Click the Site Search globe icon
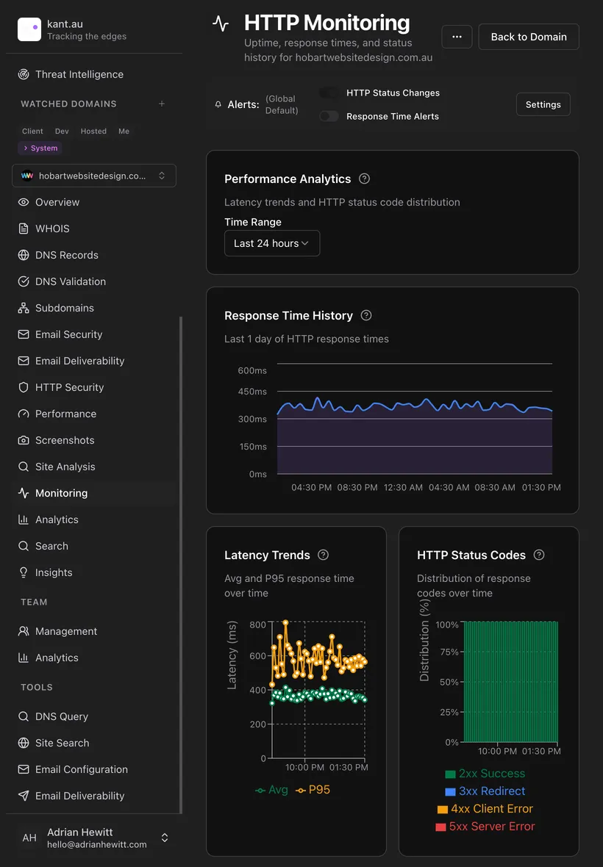 pos(24,743)
